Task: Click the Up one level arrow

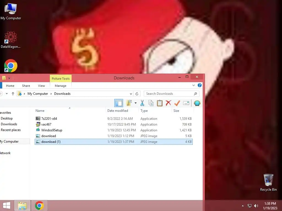Action: [13, 94]
